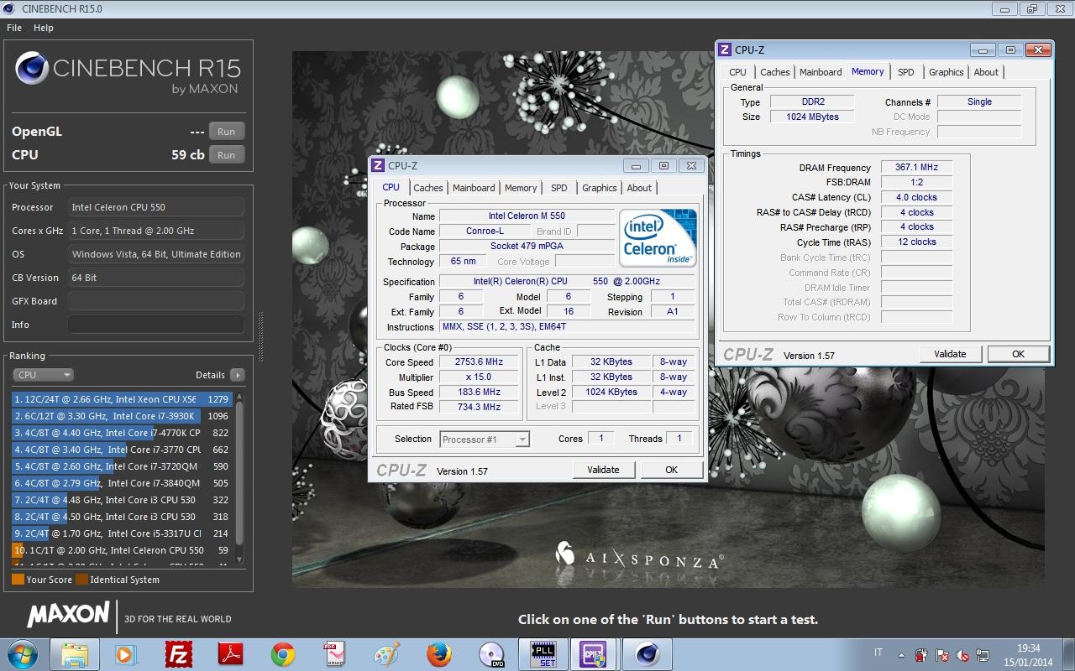Select the Core i7-4770K ranking row
1075x671 pixels.
(x=122, y=433)
